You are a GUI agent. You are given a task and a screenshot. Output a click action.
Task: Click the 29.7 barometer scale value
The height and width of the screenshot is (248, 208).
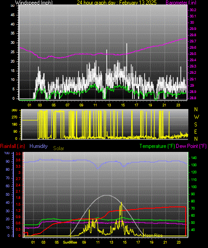[193, 41]
